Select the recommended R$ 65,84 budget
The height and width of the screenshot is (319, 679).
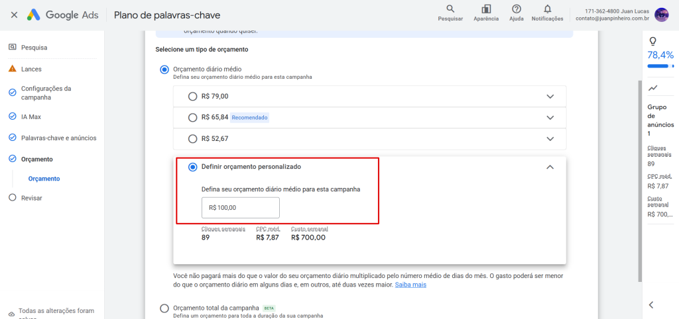(x=193, y=118)
